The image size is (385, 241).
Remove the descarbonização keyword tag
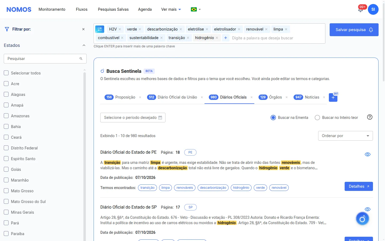coord(181,29)
